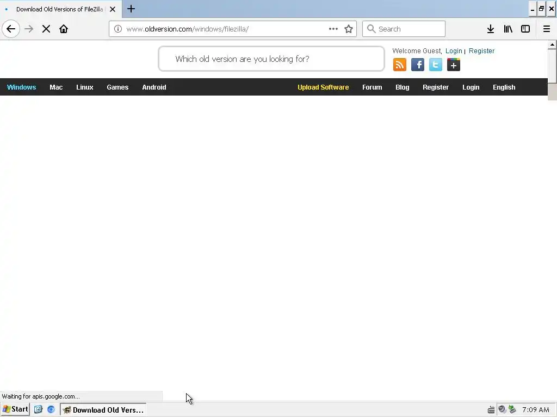Open Upload Software in the nav bar
Viewport: 557px width, 417px height.
click(323, 87)
